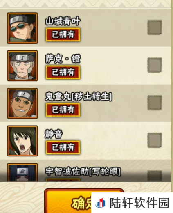Click 已拥有 badge under 萨克·镫
This screenshot has height=213, width=173.
pos(63,72)
